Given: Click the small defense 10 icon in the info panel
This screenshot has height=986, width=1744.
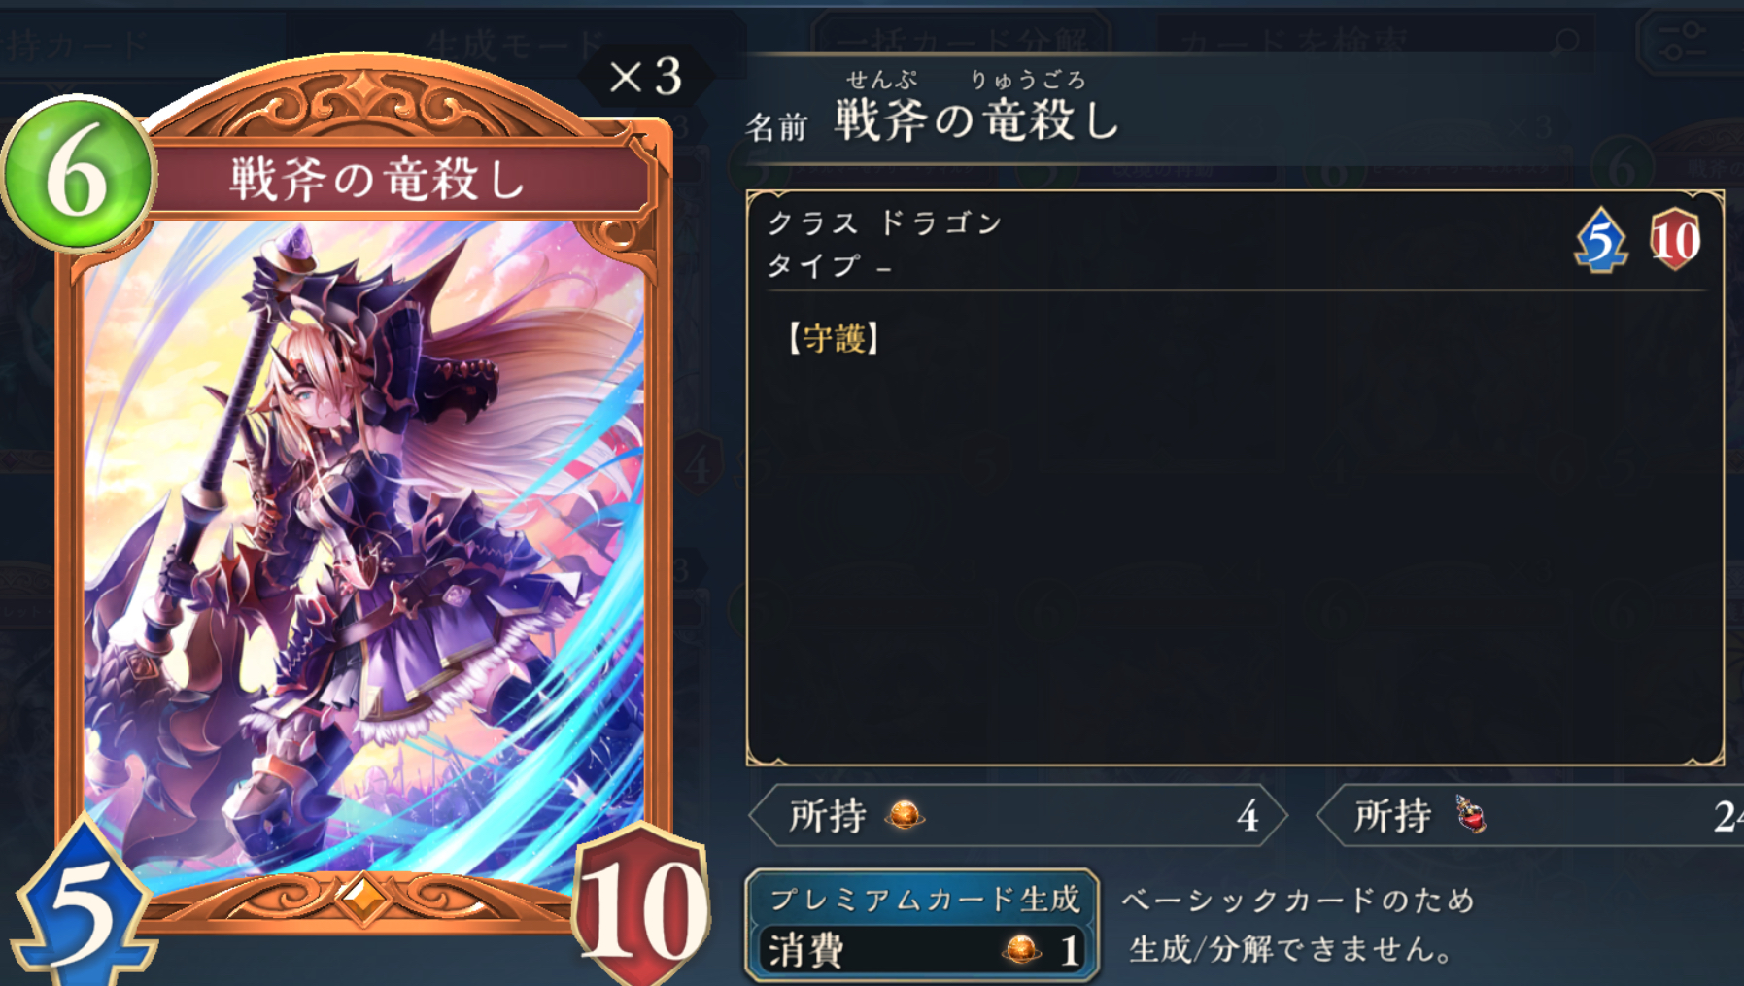Looking at the screenshot, I should coord(1675,239).
